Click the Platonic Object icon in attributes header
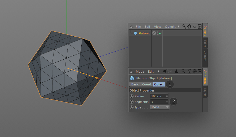Screen dimensions: 236x137 [132, 78]
